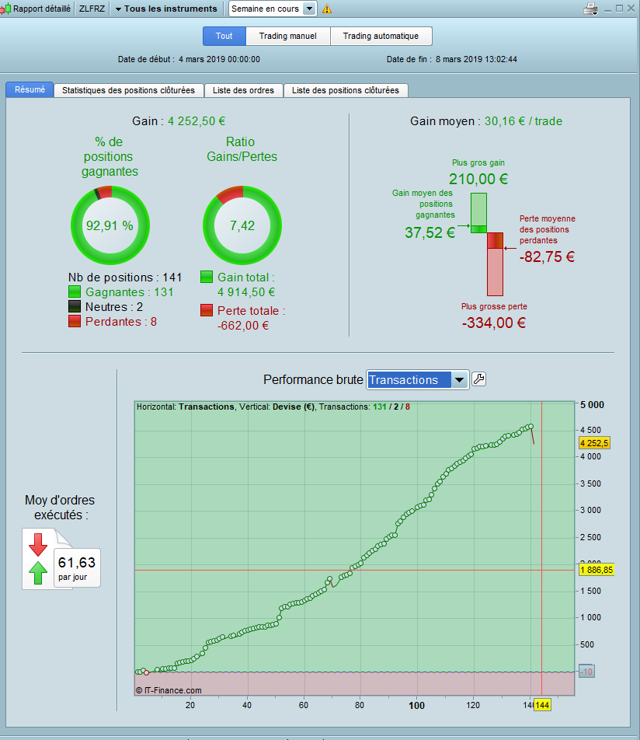Click the red Perte totale swatch

click(207, 310)
